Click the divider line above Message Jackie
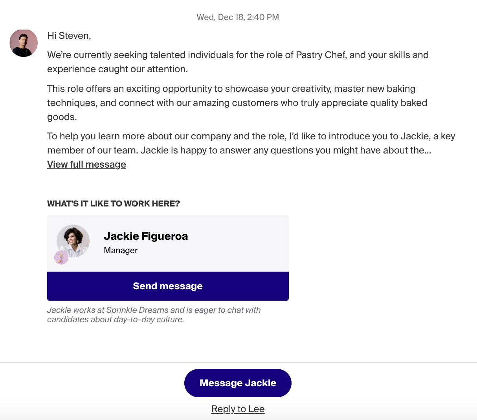Image resolution: width=477 pixels, height=420 pixels. tap(238, 362)
